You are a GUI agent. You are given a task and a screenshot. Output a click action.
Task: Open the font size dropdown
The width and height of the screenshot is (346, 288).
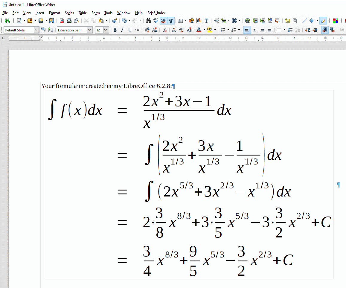(x=106, y=30)
